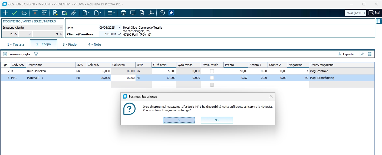Screen dimensions: 382x155
Task: Click the grid filter funnel icon
Action: [36, 54]
